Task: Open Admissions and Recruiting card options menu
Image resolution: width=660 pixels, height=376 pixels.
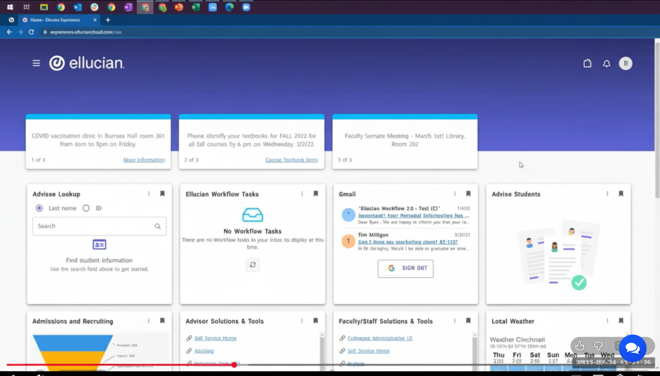Action: pyautogui.click(x=149, y=321)
